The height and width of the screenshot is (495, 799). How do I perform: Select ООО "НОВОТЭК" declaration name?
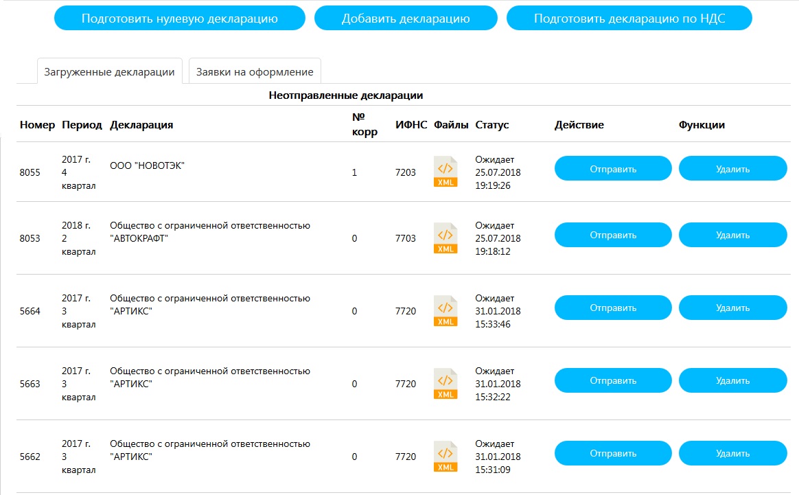148,165
